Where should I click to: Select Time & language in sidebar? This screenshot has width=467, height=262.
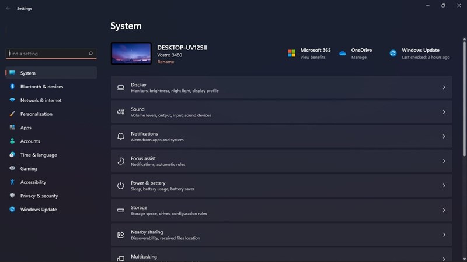click(x=39, y=155)
